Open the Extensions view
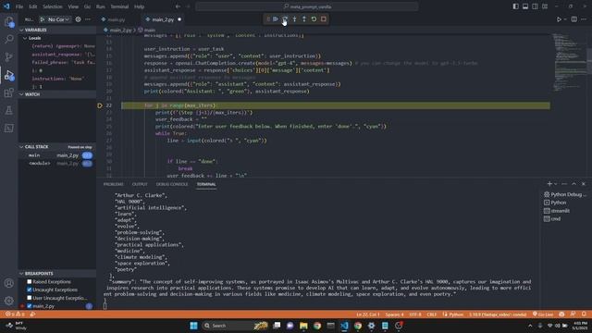The height and width of the screenshot is (333, 592). (9, 92)
